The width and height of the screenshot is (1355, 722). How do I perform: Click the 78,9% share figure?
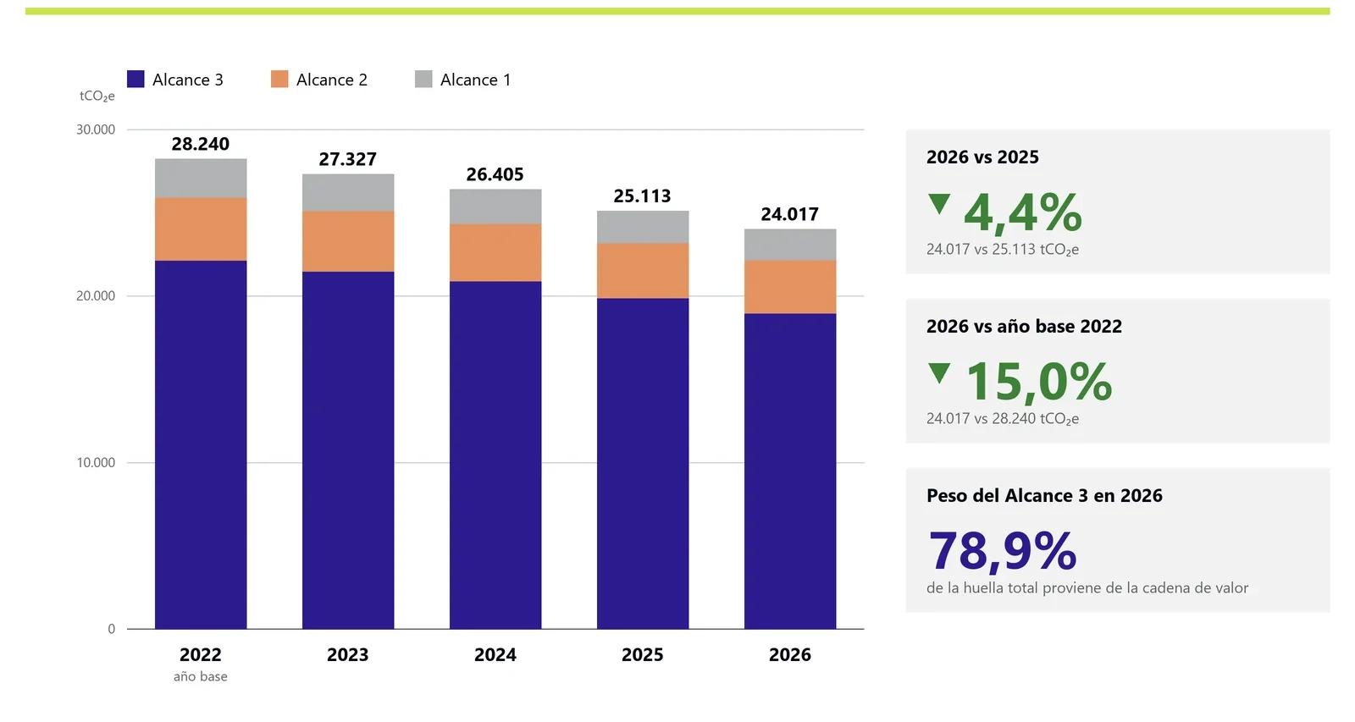coord(1003,551)
